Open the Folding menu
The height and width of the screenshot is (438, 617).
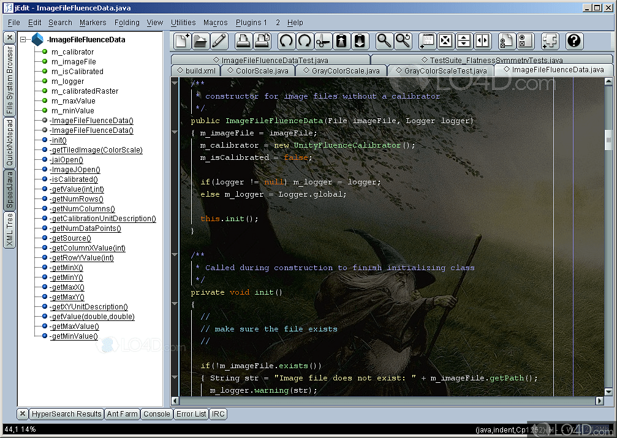(x=127, y=23)
